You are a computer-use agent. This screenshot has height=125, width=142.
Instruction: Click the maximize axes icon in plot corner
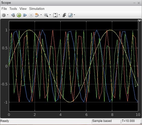[x=139, y=20]
